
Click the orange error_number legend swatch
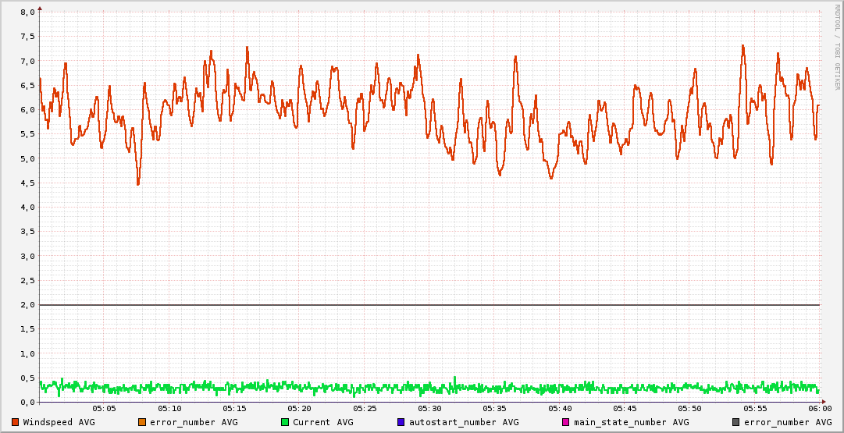[142, 422]
